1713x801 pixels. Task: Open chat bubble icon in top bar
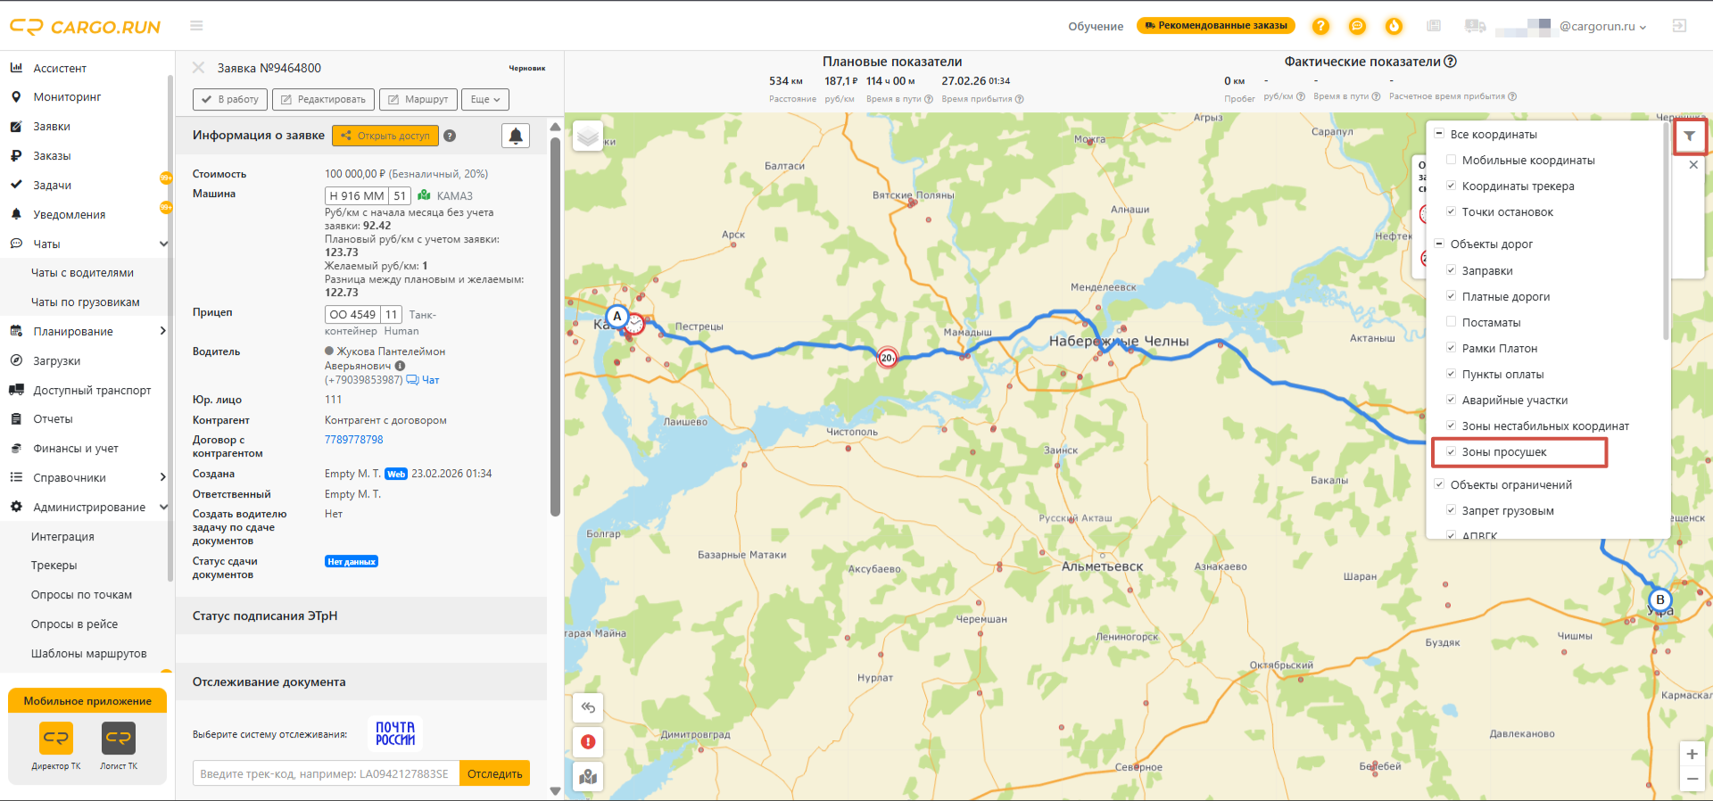[1357, 26]
